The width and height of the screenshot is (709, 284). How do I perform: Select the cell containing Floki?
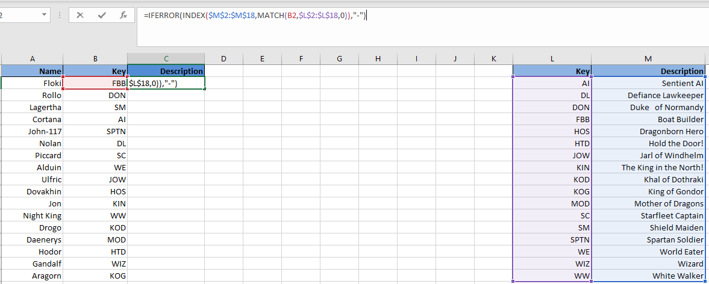pyautogui.click(x=33, y=83)
